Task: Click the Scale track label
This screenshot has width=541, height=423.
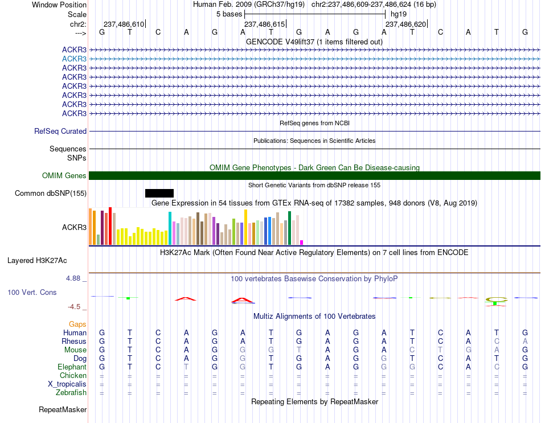Action: pos(77,14)
